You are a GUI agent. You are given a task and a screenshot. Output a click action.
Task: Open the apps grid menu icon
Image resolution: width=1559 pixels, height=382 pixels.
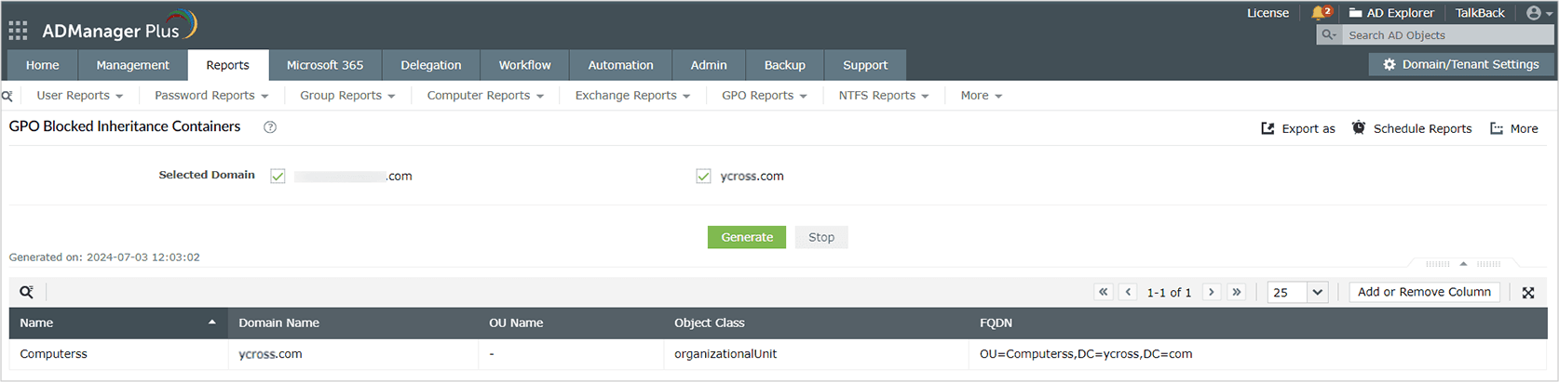tap(18, 31)
